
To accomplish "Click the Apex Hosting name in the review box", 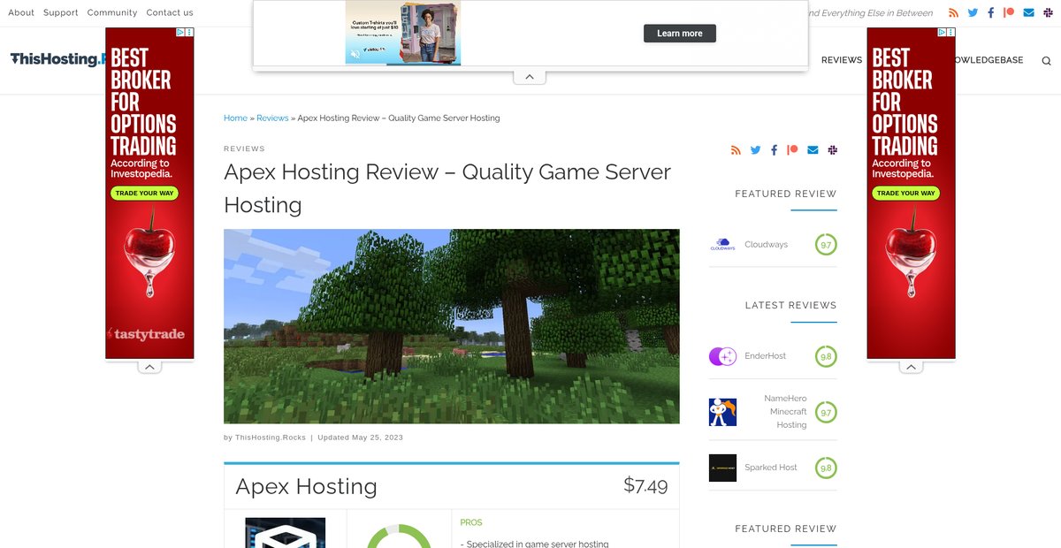I will click(306, 486).
